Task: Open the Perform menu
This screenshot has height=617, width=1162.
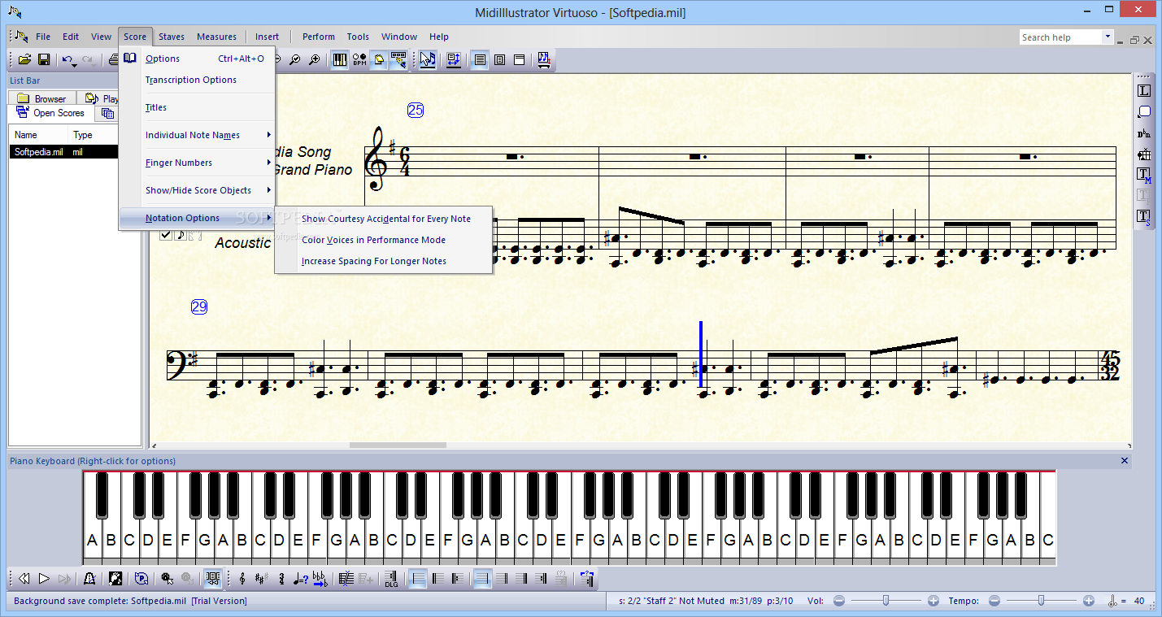Action: (319, 37)
